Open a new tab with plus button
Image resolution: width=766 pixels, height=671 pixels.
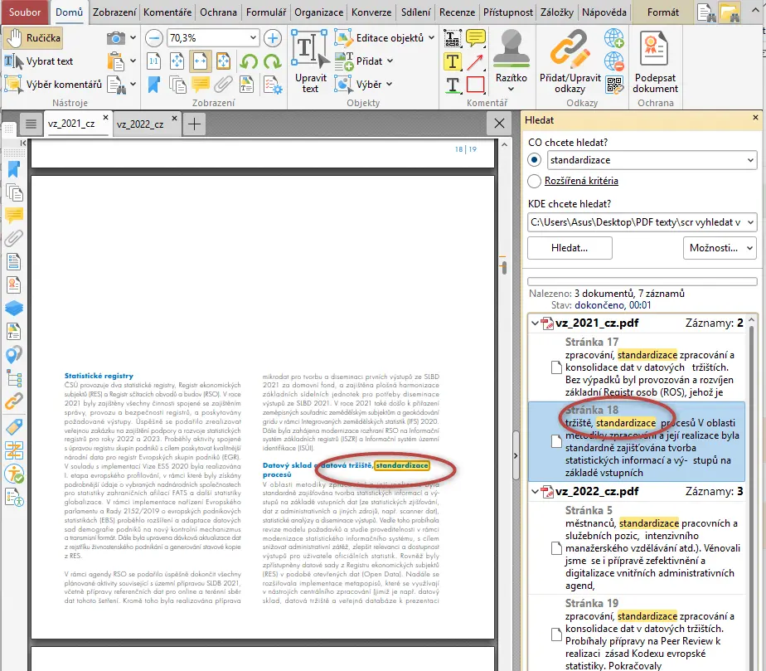(195, 124)
